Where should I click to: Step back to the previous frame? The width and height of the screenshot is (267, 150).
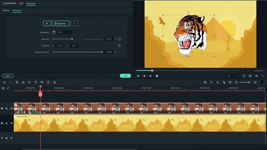click(x=138, y=76)
